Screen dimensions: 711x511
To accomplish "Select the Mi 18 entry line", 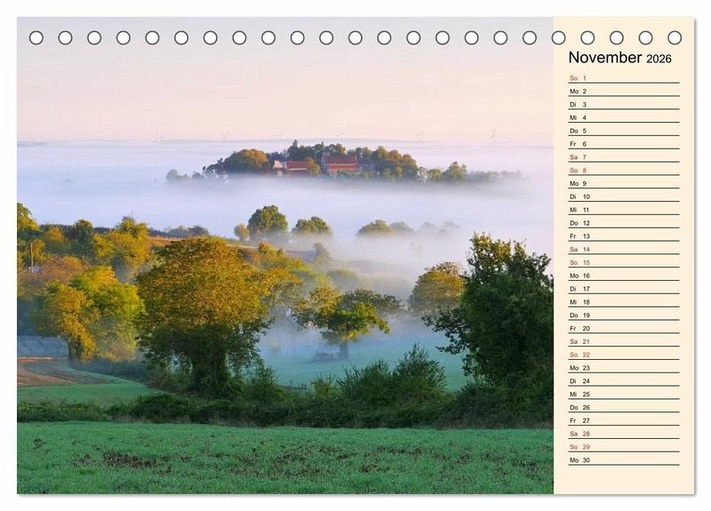I will click(623, 302).
